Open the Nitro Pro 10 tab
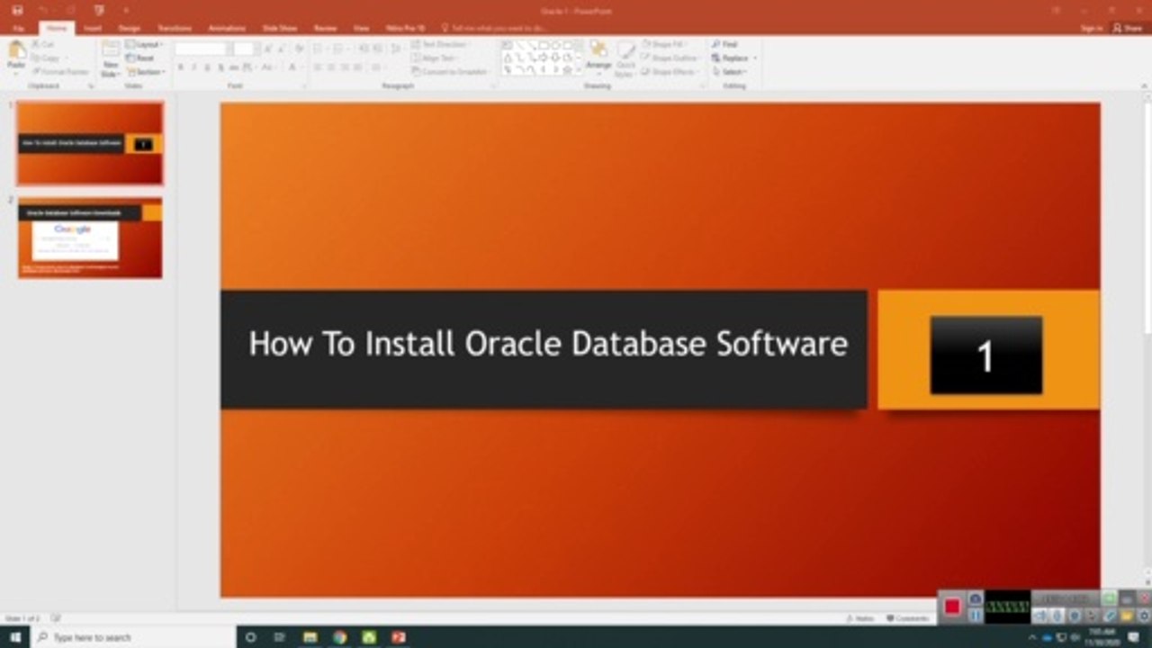The image size is (1152, 648). [405, 28]
